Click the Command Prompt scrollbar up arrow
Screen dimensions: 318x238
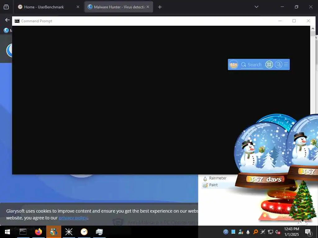tap(313, 29)
